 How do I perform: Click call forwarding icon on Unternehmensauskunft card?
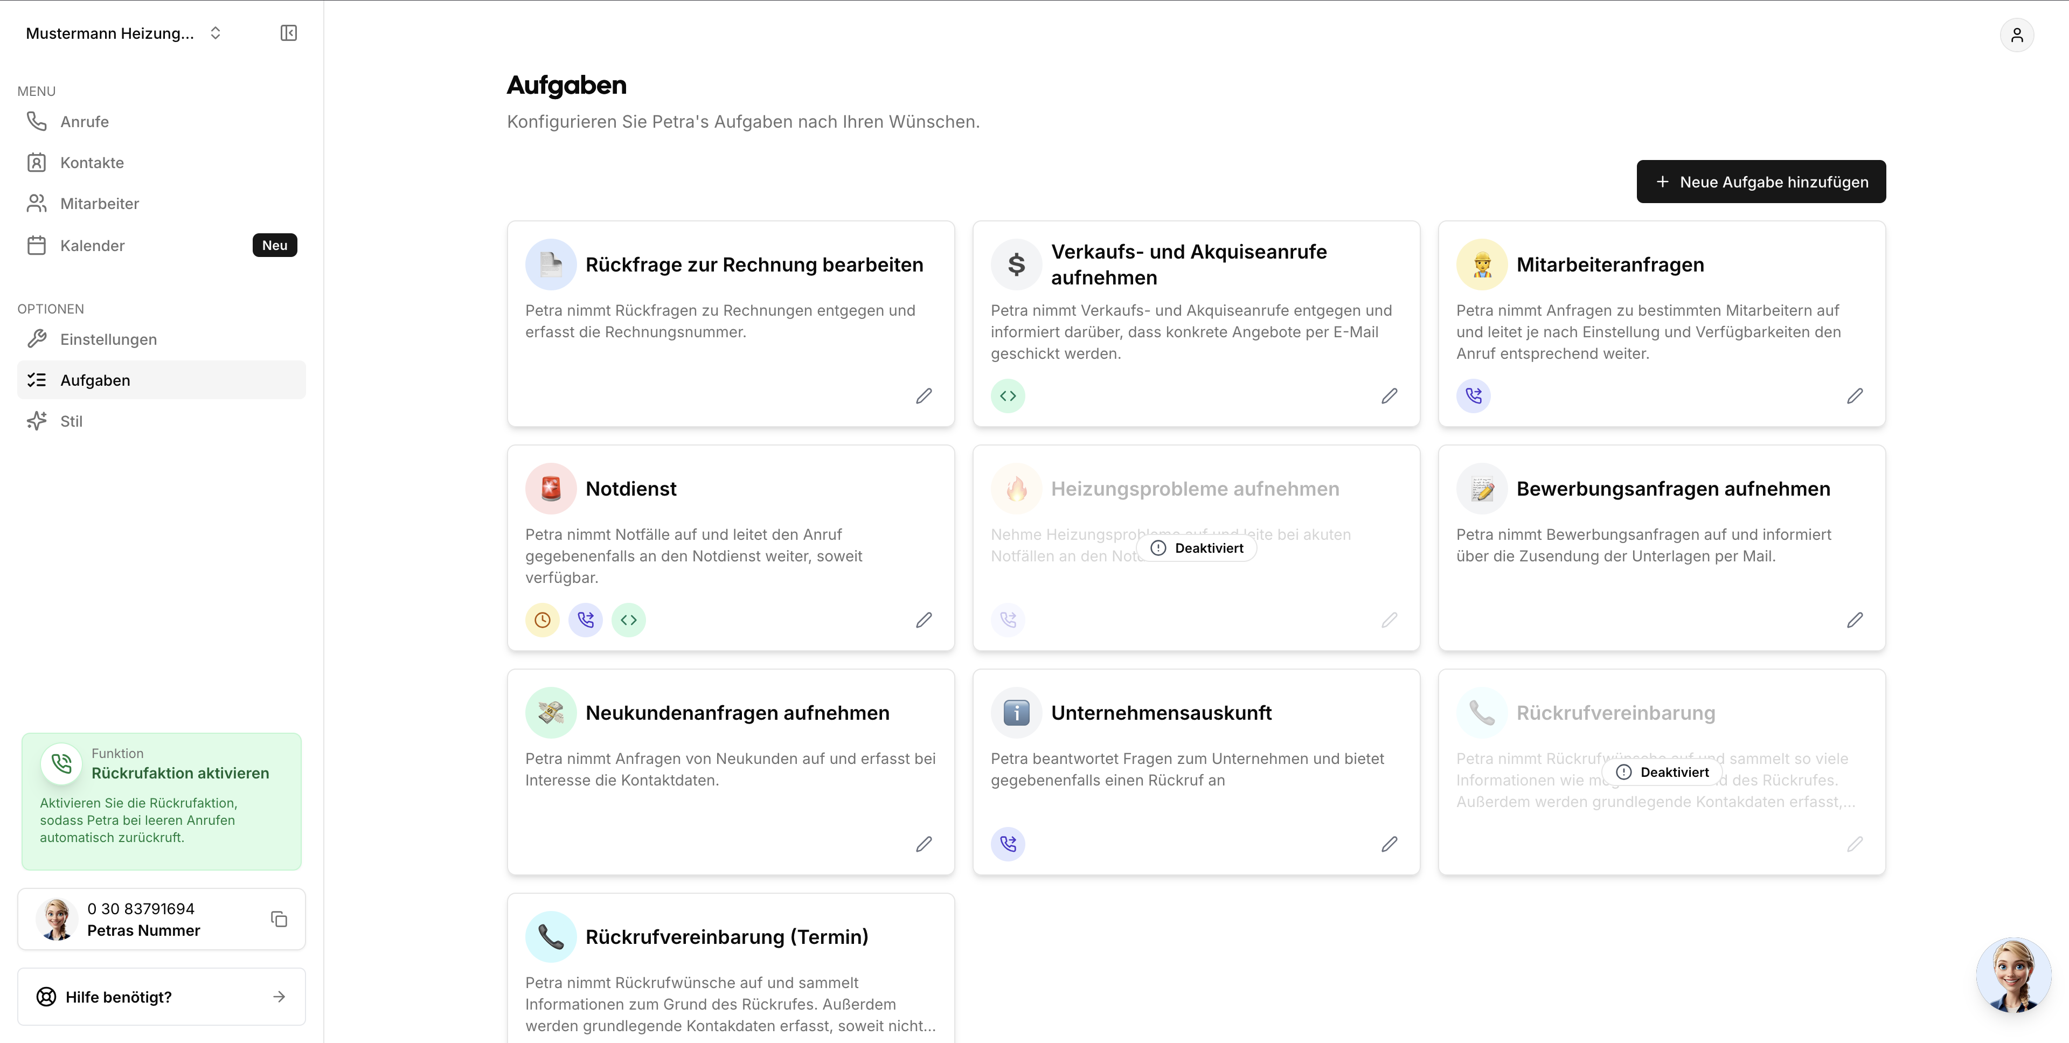[1007, 844]
